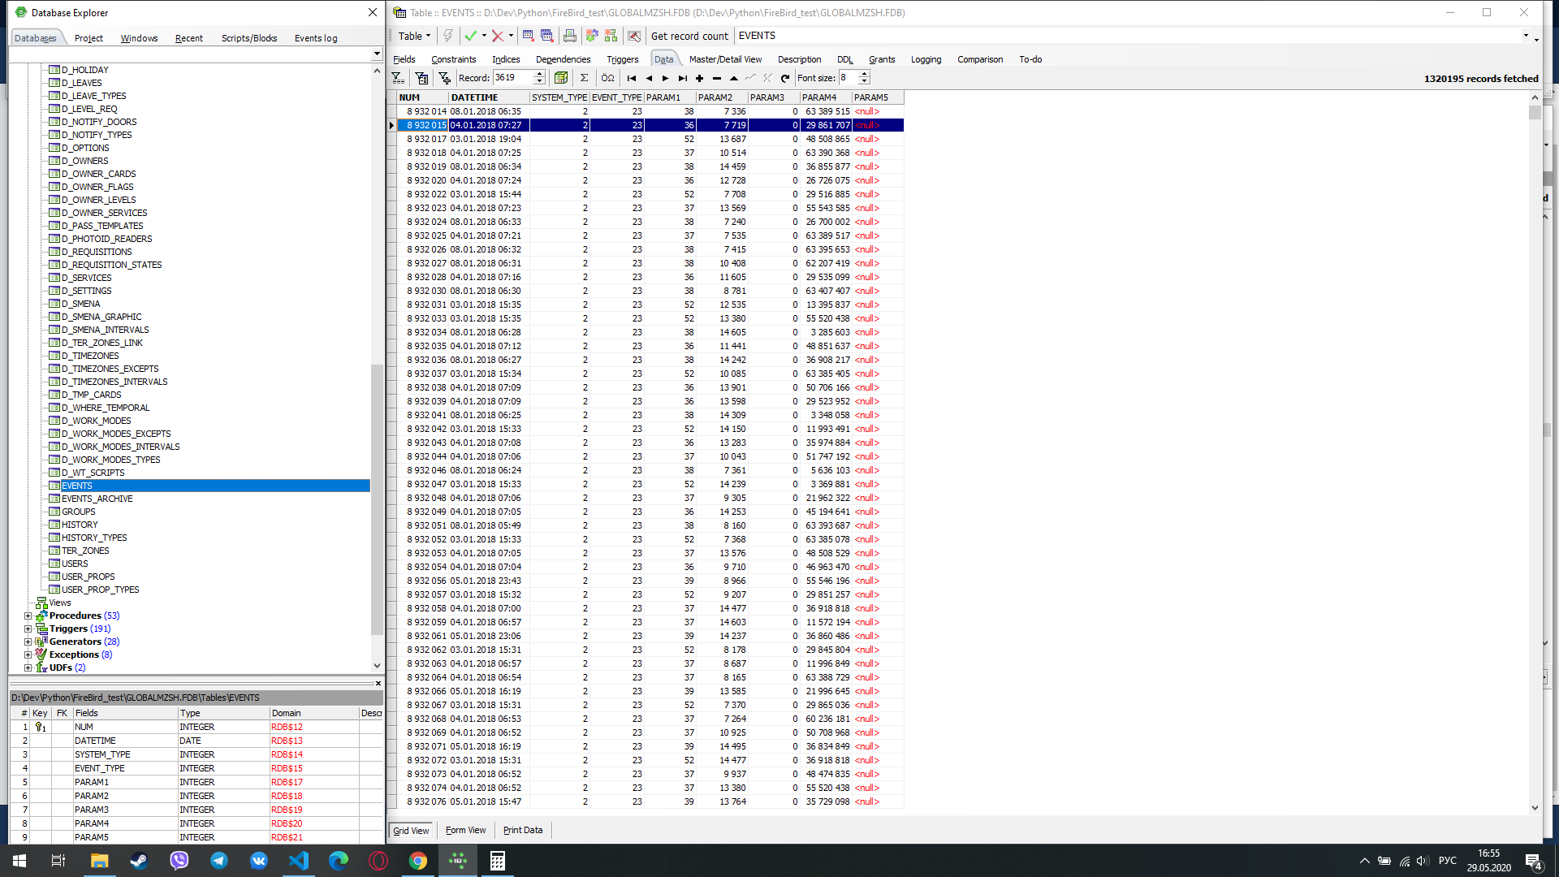Viewport: 1559px width, 877px height.
Task: Switch to the Constraints tab
Action: coord(453,59)
